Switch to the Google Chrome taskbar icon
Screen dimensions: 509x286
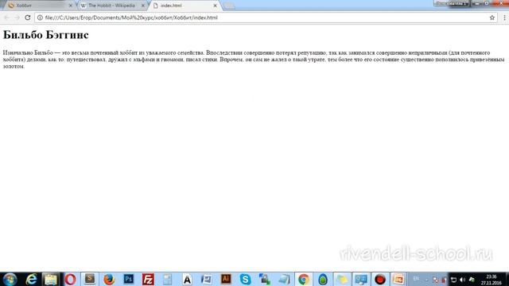click(304, 279)
